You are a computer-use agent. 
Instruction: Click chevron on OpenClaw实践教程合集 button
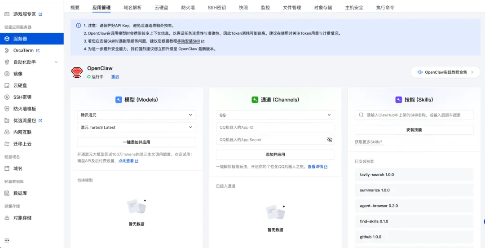pos(472,72)
